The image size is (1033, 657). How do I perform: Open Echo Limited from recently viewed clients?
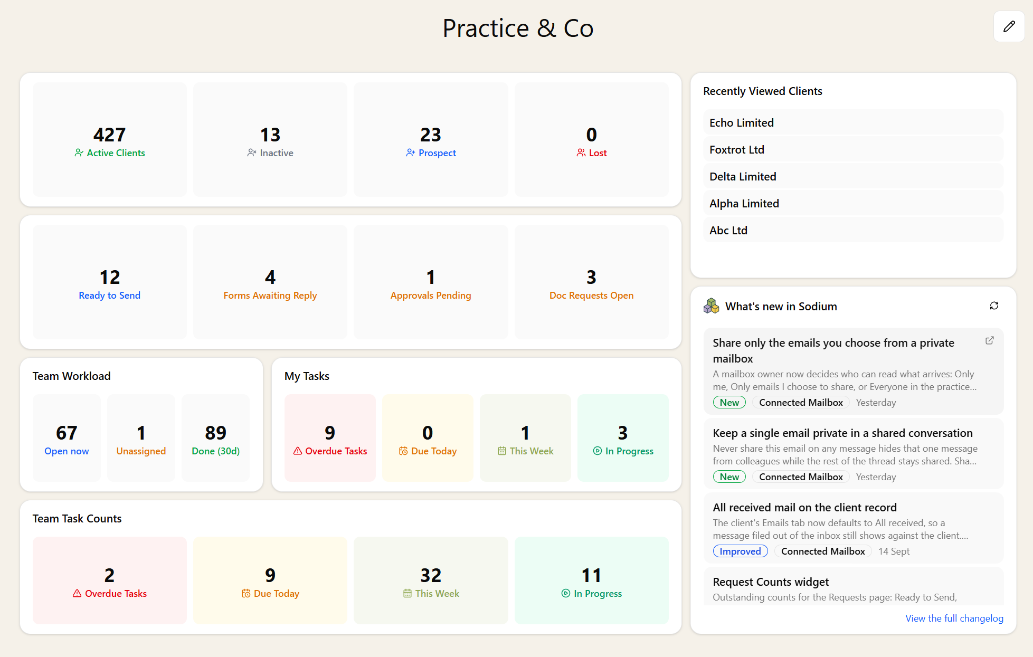853,122
